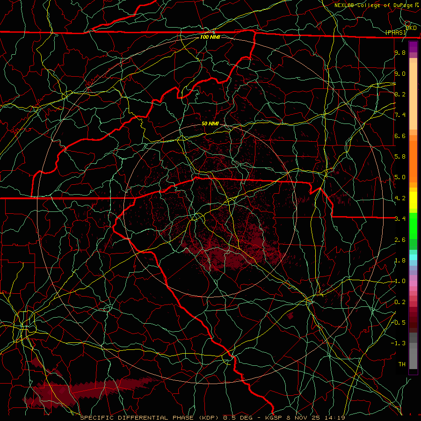The height and width of the screenshot is (421, 421).
Task: Click the 2.6 color scale value
Action: pos(400,240)
